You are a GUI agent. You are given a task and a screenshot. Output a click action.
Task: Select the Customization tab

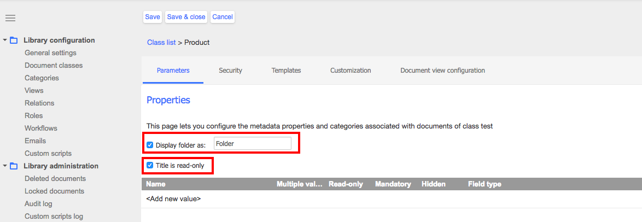pyautogui.click(x=351, y=71)
